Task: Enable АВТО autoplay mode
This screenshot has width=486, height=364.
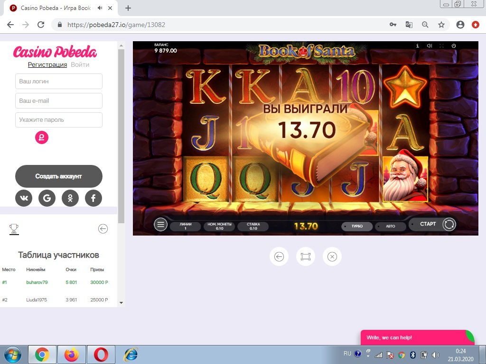Action: point(390,226)
